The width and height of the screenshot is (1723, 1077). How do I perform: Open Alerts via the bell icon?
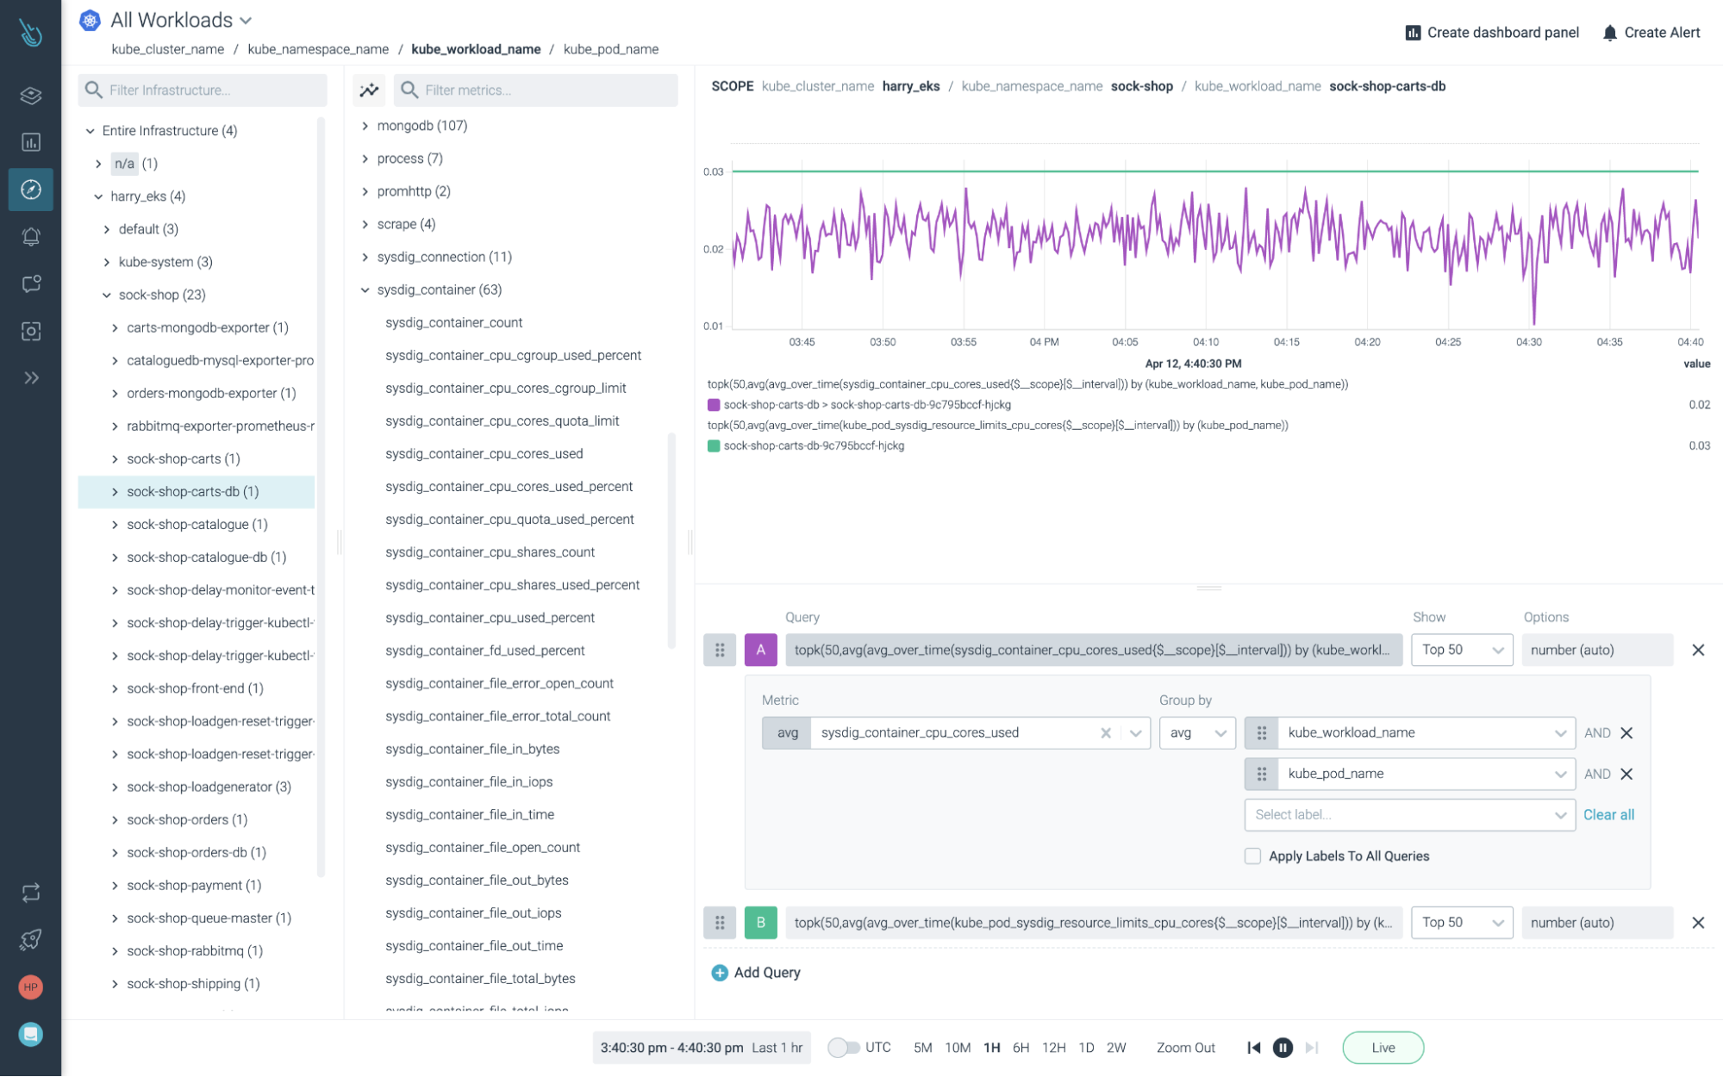click(30, 236)
